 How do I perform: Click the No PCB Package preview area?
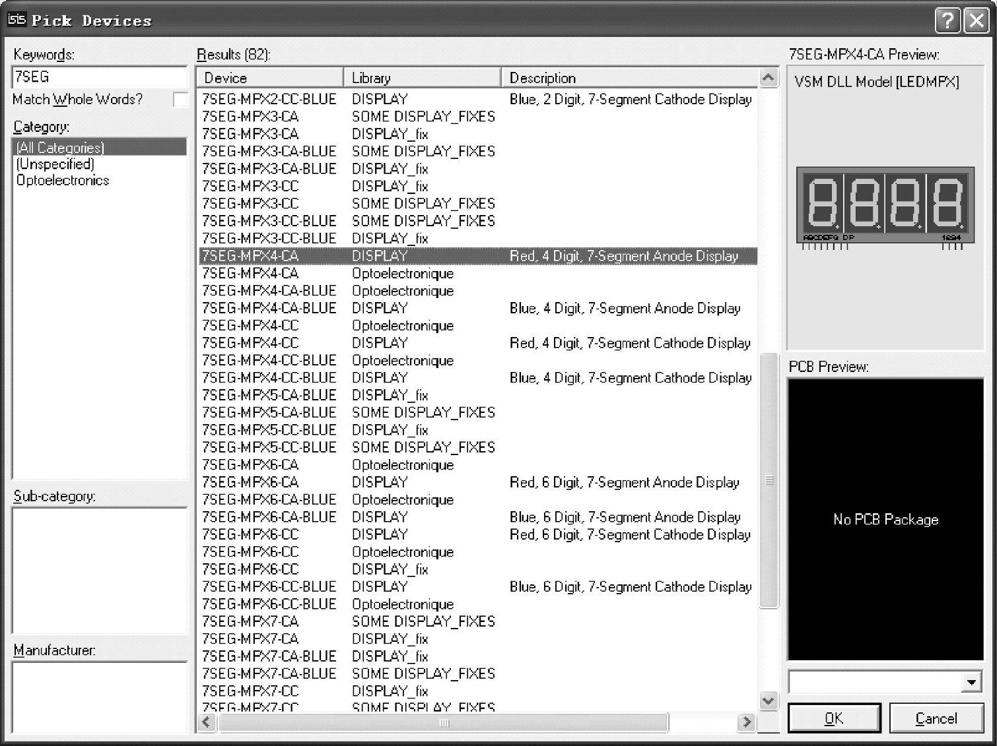pos(885,519)
